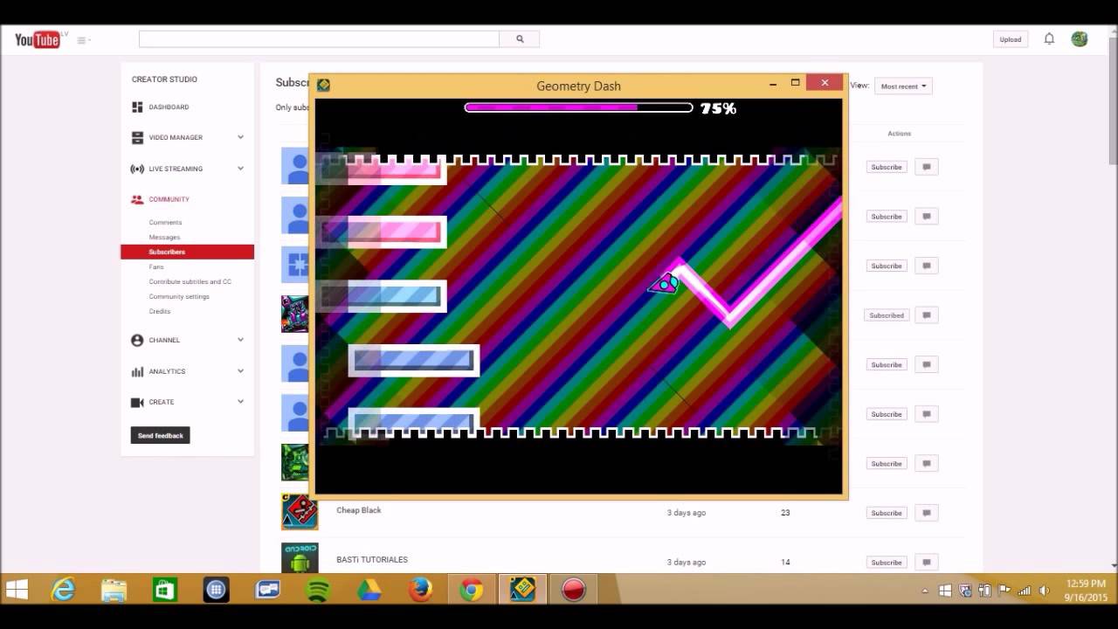Open the Windows Store taskbar icon
The width and height of the screenshot is (1118, 629).
(x=165, y=591)
